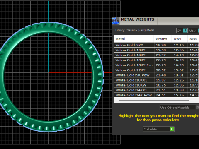This screenshot has width=199, height=149.
Task: Select the White Gold:14KX1 row
Action: (156, 90)
